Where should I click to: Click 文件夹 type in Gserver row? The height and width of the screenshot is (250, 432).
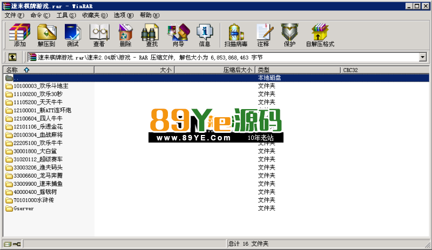coord(266,208)
